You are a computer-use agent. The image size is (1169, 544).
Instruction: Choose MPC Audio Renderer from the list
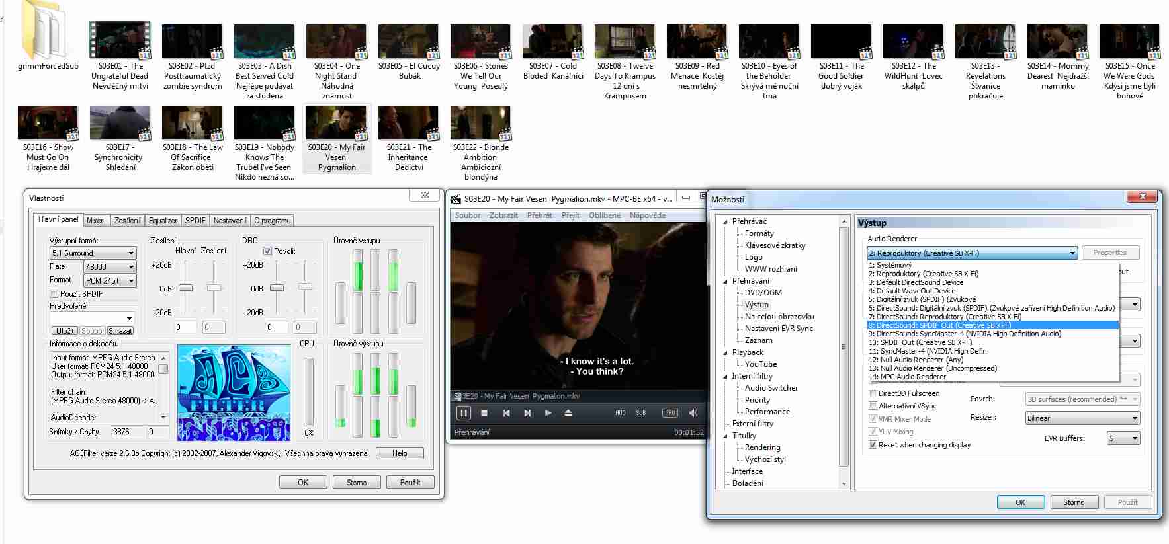tap(912, 377)
